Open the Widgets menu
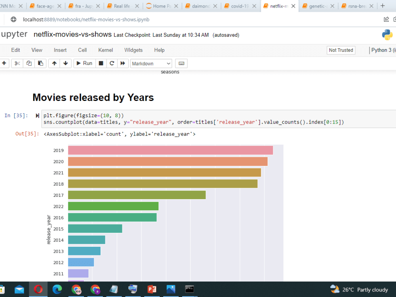 click(133, 50)
